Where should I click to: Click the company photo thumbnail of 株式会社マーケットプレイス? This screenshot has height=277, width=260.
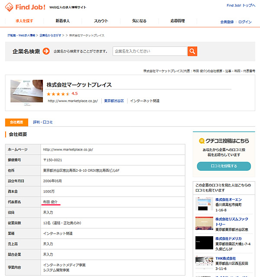click(27, 91)
